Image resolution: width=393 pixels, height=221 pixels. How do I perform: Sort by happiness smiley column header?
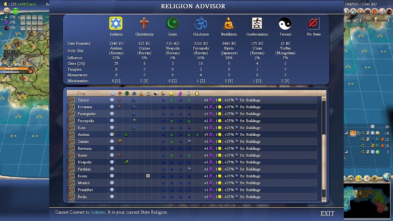point(171,94)
